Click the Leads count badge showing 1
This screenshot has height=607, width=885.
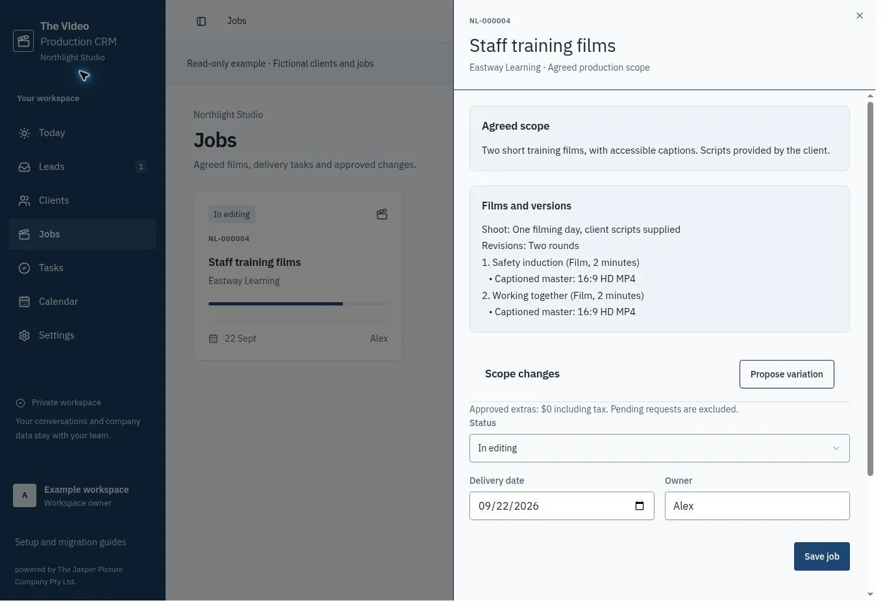pyautogui.click(x=141, y=167)
